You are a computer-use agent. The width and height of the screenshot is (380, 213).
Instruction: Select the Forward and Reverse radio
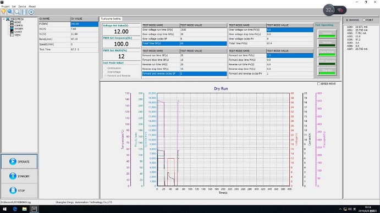click(106, 76)
